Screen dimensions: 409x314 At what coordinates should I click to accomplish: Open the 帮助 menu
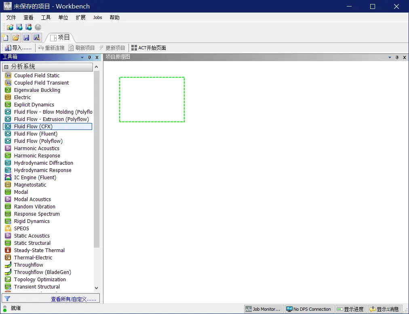(x=114, y=17)
